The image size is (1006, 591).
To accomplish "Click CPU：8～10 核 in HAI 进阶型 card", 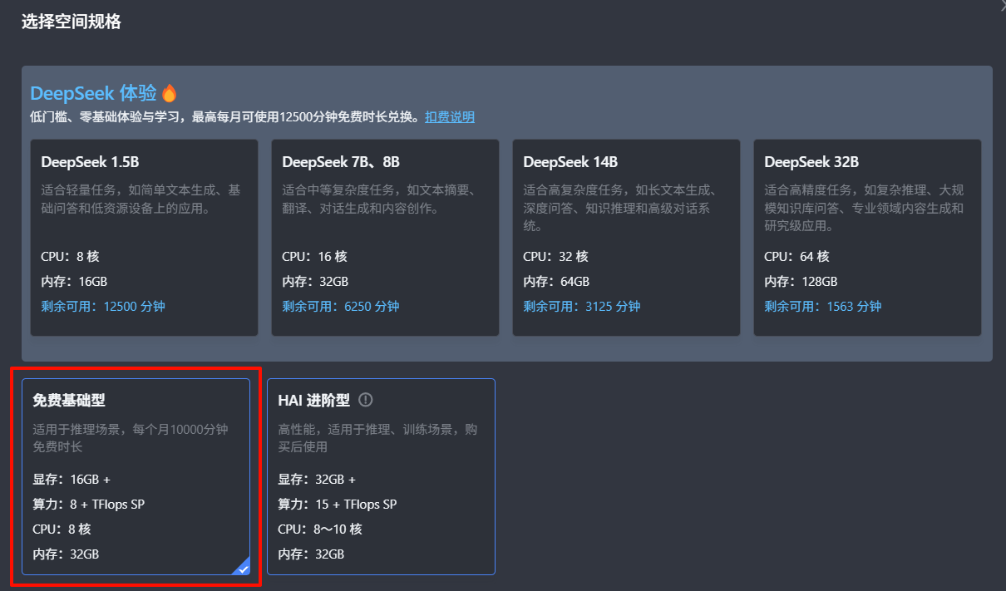I will (x=320, y=529).
